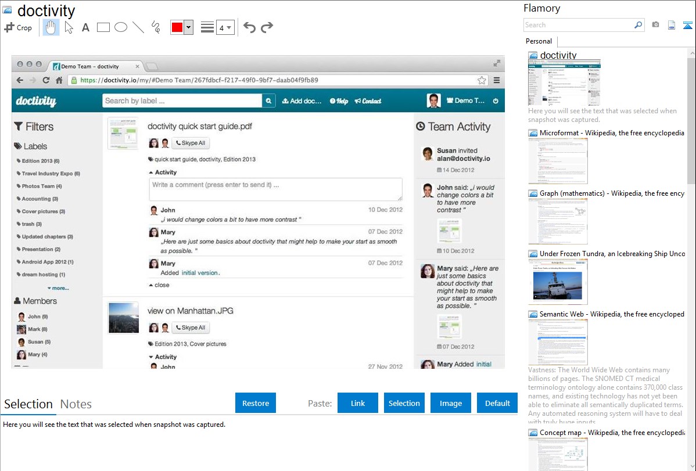
Task: Select the text annotation tool
Action: point(85,27)
